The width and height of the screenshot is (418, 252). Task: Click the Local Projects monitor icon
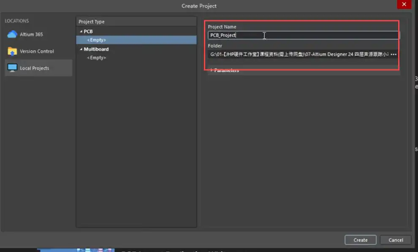(12, 68)
